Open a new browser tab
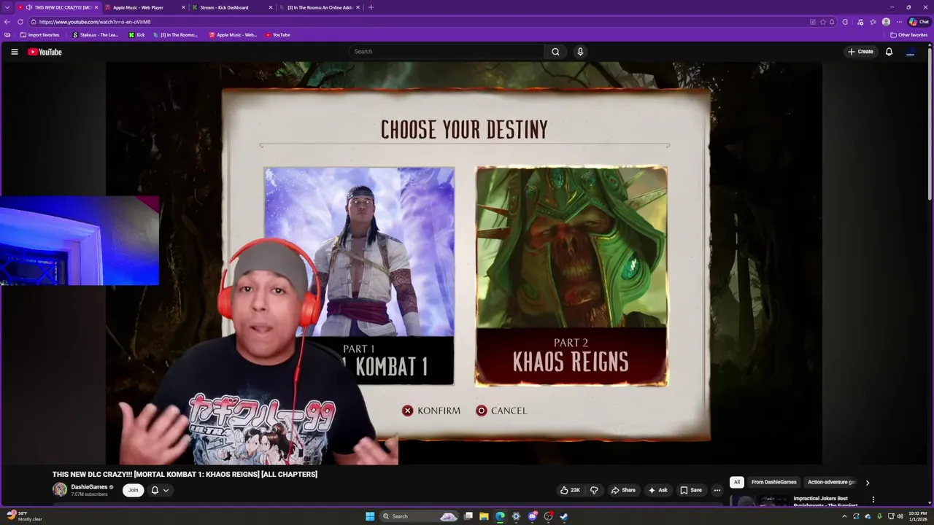The height and width of the screenshot is (525, 934). coord(371,7)
